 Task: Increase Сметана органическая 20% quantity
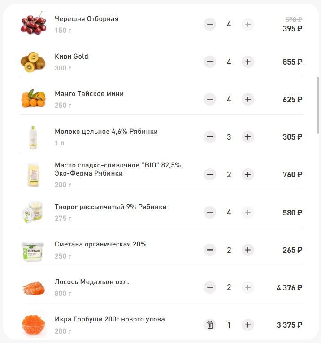click(x=248, y=250)
